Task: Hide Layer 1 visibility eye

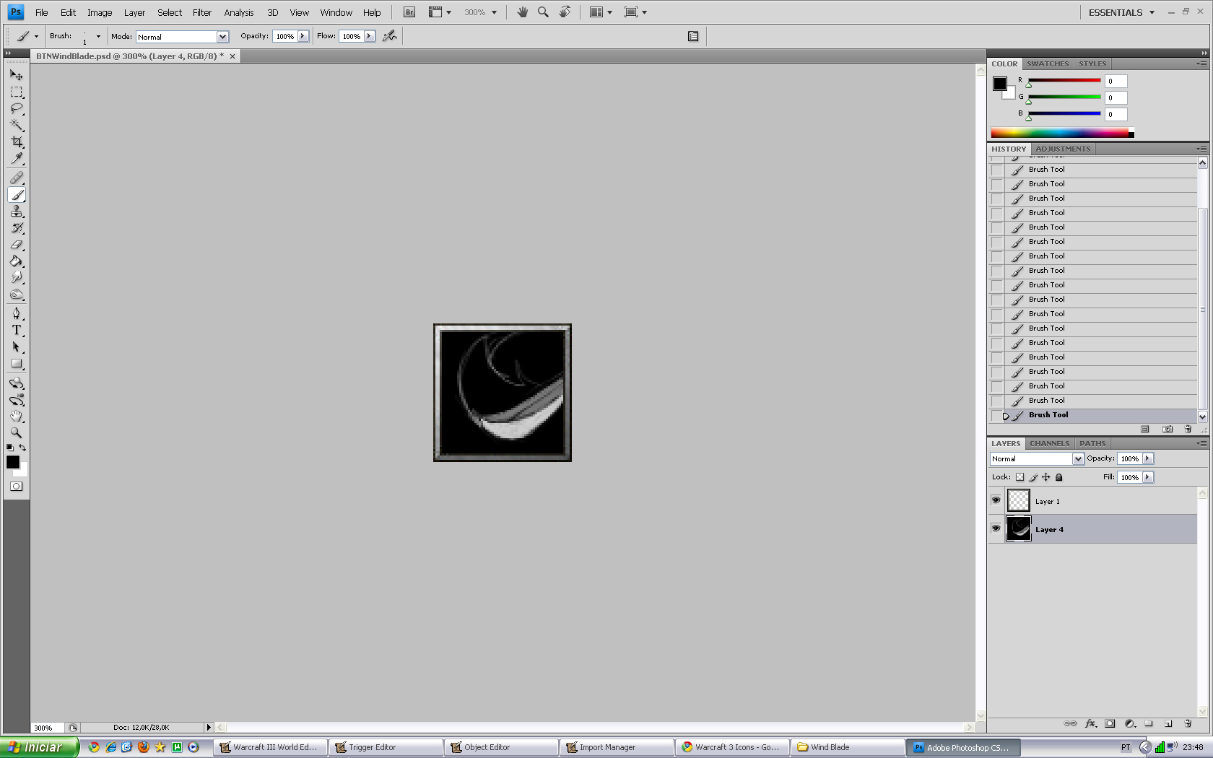Action: [x=996, y=500]
